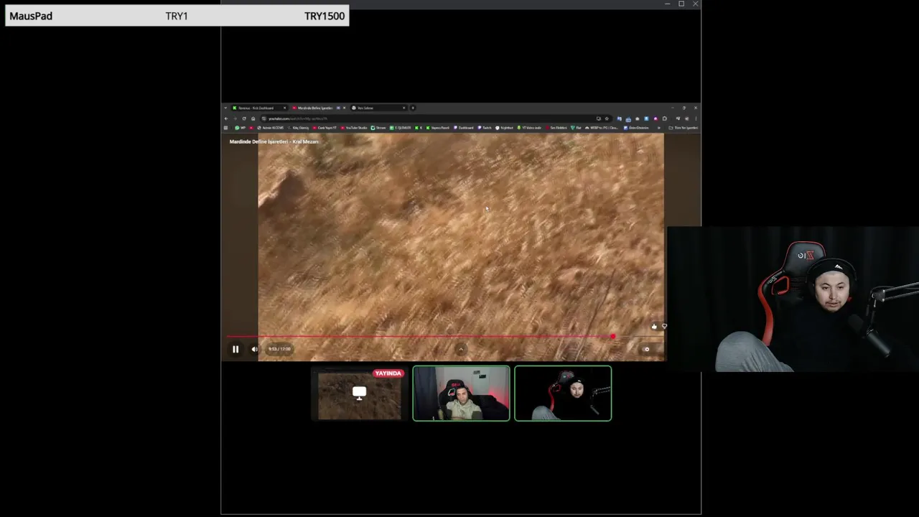
Task: Click the install/cast icon in address bar
Action: tap(599, 118)
